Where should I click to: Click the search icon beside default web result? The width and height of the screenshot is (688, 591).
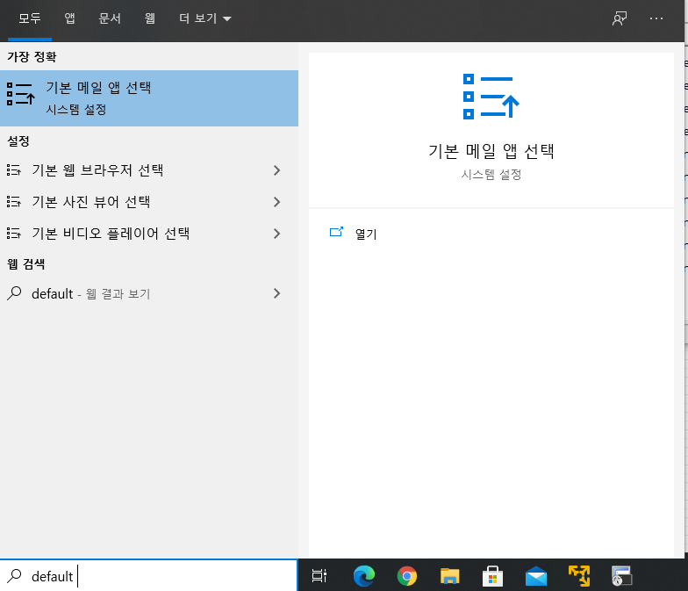coord(14,293)
